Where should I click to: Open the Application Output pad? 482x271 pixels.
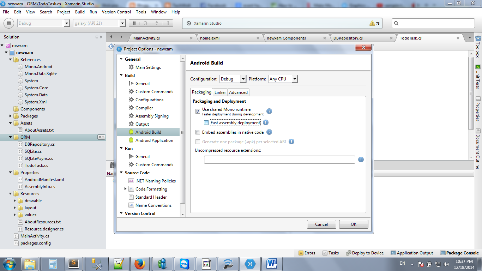pos(412,253)
